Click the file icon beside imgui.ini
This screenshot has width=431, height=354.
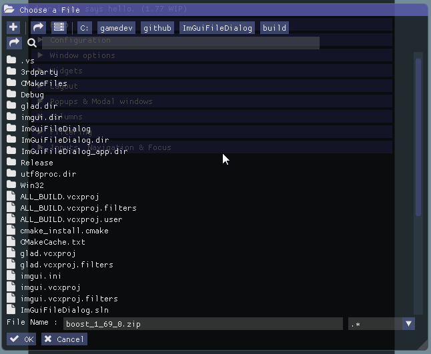click(11, 275)
